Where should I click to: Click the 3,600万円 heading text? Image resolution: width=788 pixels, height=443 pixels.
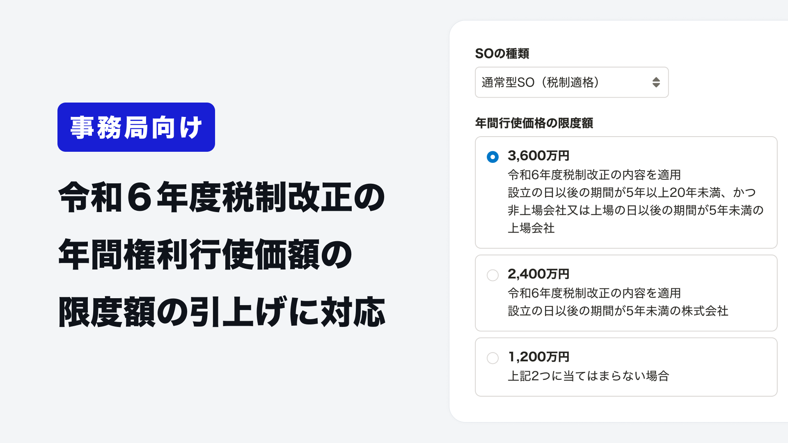[538, 155]
